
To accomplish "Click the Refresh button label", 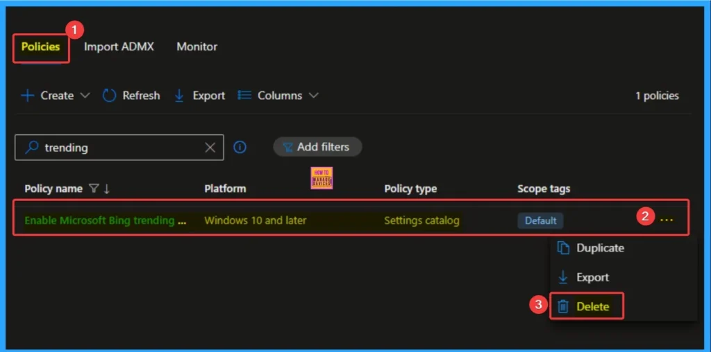I will pyautogui.click(x=141, y=96).
